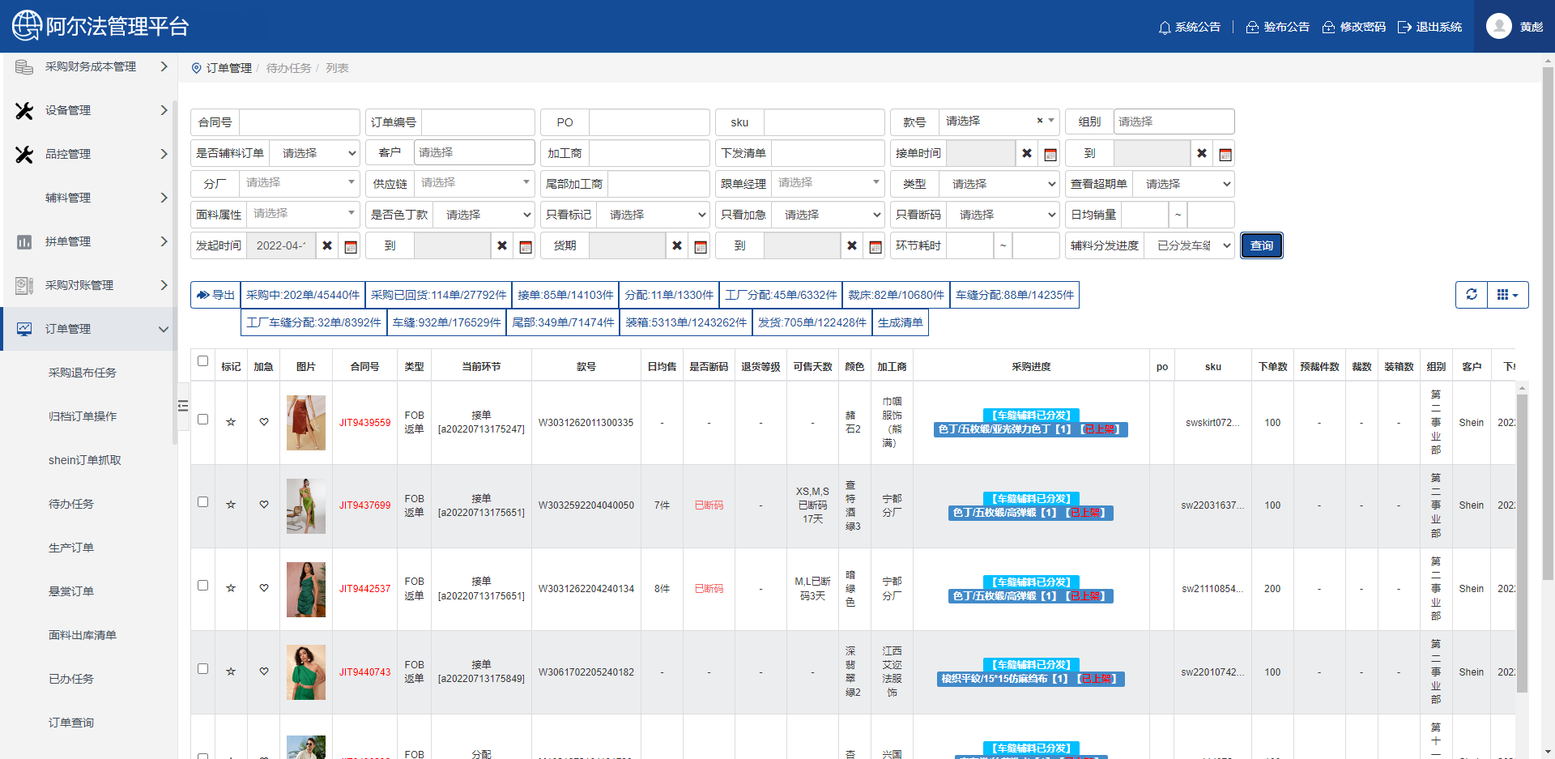Clear the 发起时间 start date value
Image resolution: width=1555 pixels, height=759 pixels.
click(x=327, y=246)
